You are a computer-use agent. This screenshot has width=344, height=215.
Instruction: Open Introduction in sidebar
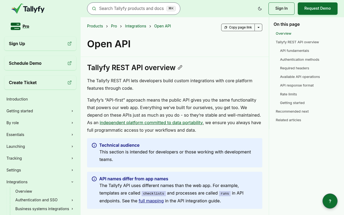17,99
